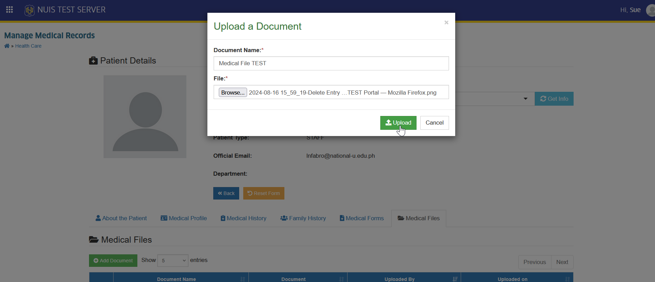
Task: Close the Upload a Document dialog
Action: point(446,22)
